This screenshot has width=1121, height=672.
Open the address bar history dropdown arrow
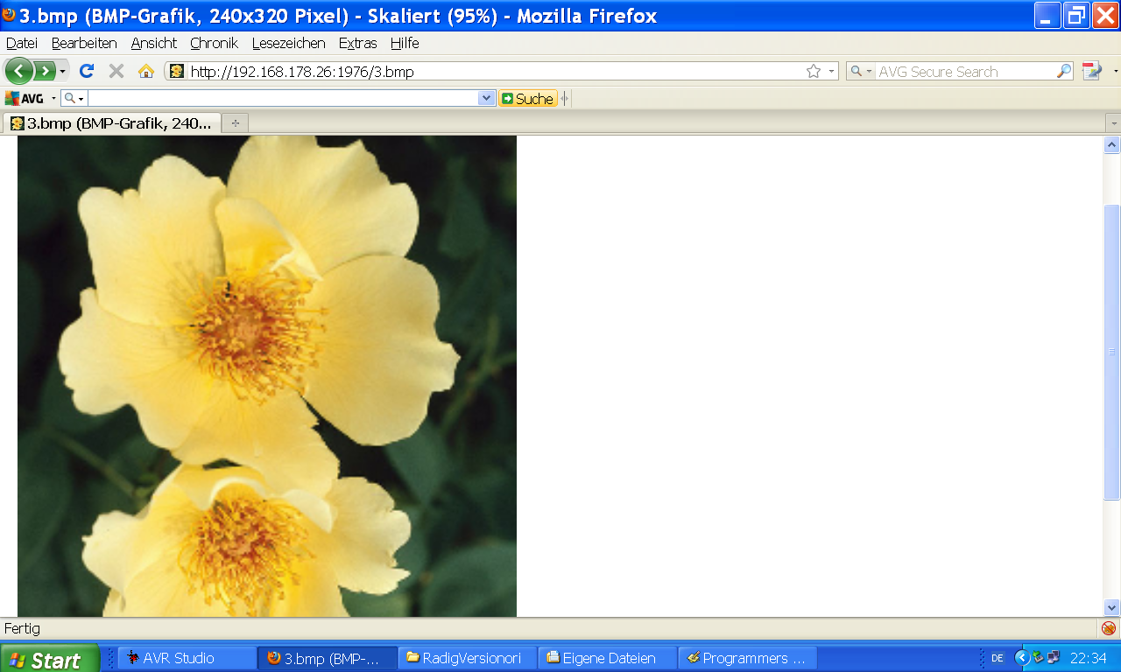tap(831, 72)
